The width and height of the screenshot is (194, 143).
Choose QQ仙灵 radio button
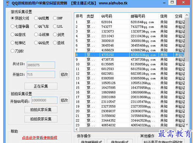pyautogui.click(x=42, y=43)
